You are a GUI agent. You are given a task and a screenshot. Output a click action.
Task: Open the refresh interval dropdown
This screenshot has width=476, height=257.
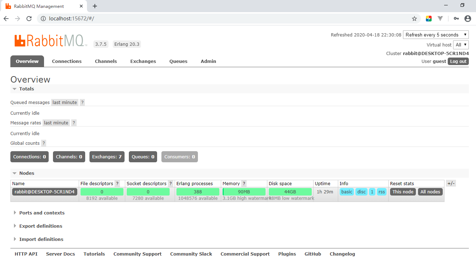click(x=436, y=35)
